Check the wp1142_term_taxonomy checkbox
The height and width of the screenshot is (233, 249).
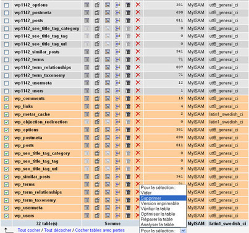point(7,75)
